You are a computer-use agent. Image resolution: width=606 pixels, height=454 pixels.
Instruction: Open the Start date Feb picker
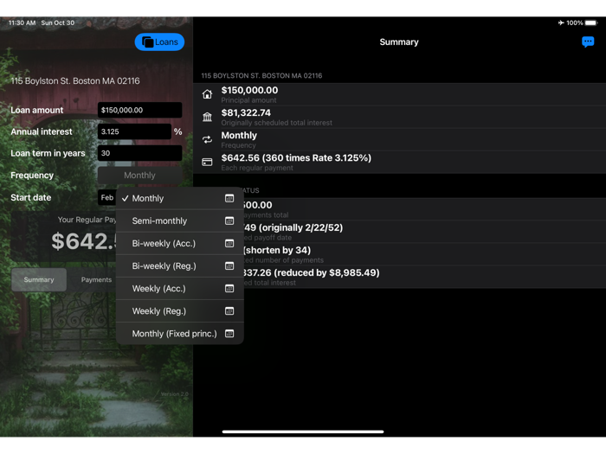pos(107,198)
